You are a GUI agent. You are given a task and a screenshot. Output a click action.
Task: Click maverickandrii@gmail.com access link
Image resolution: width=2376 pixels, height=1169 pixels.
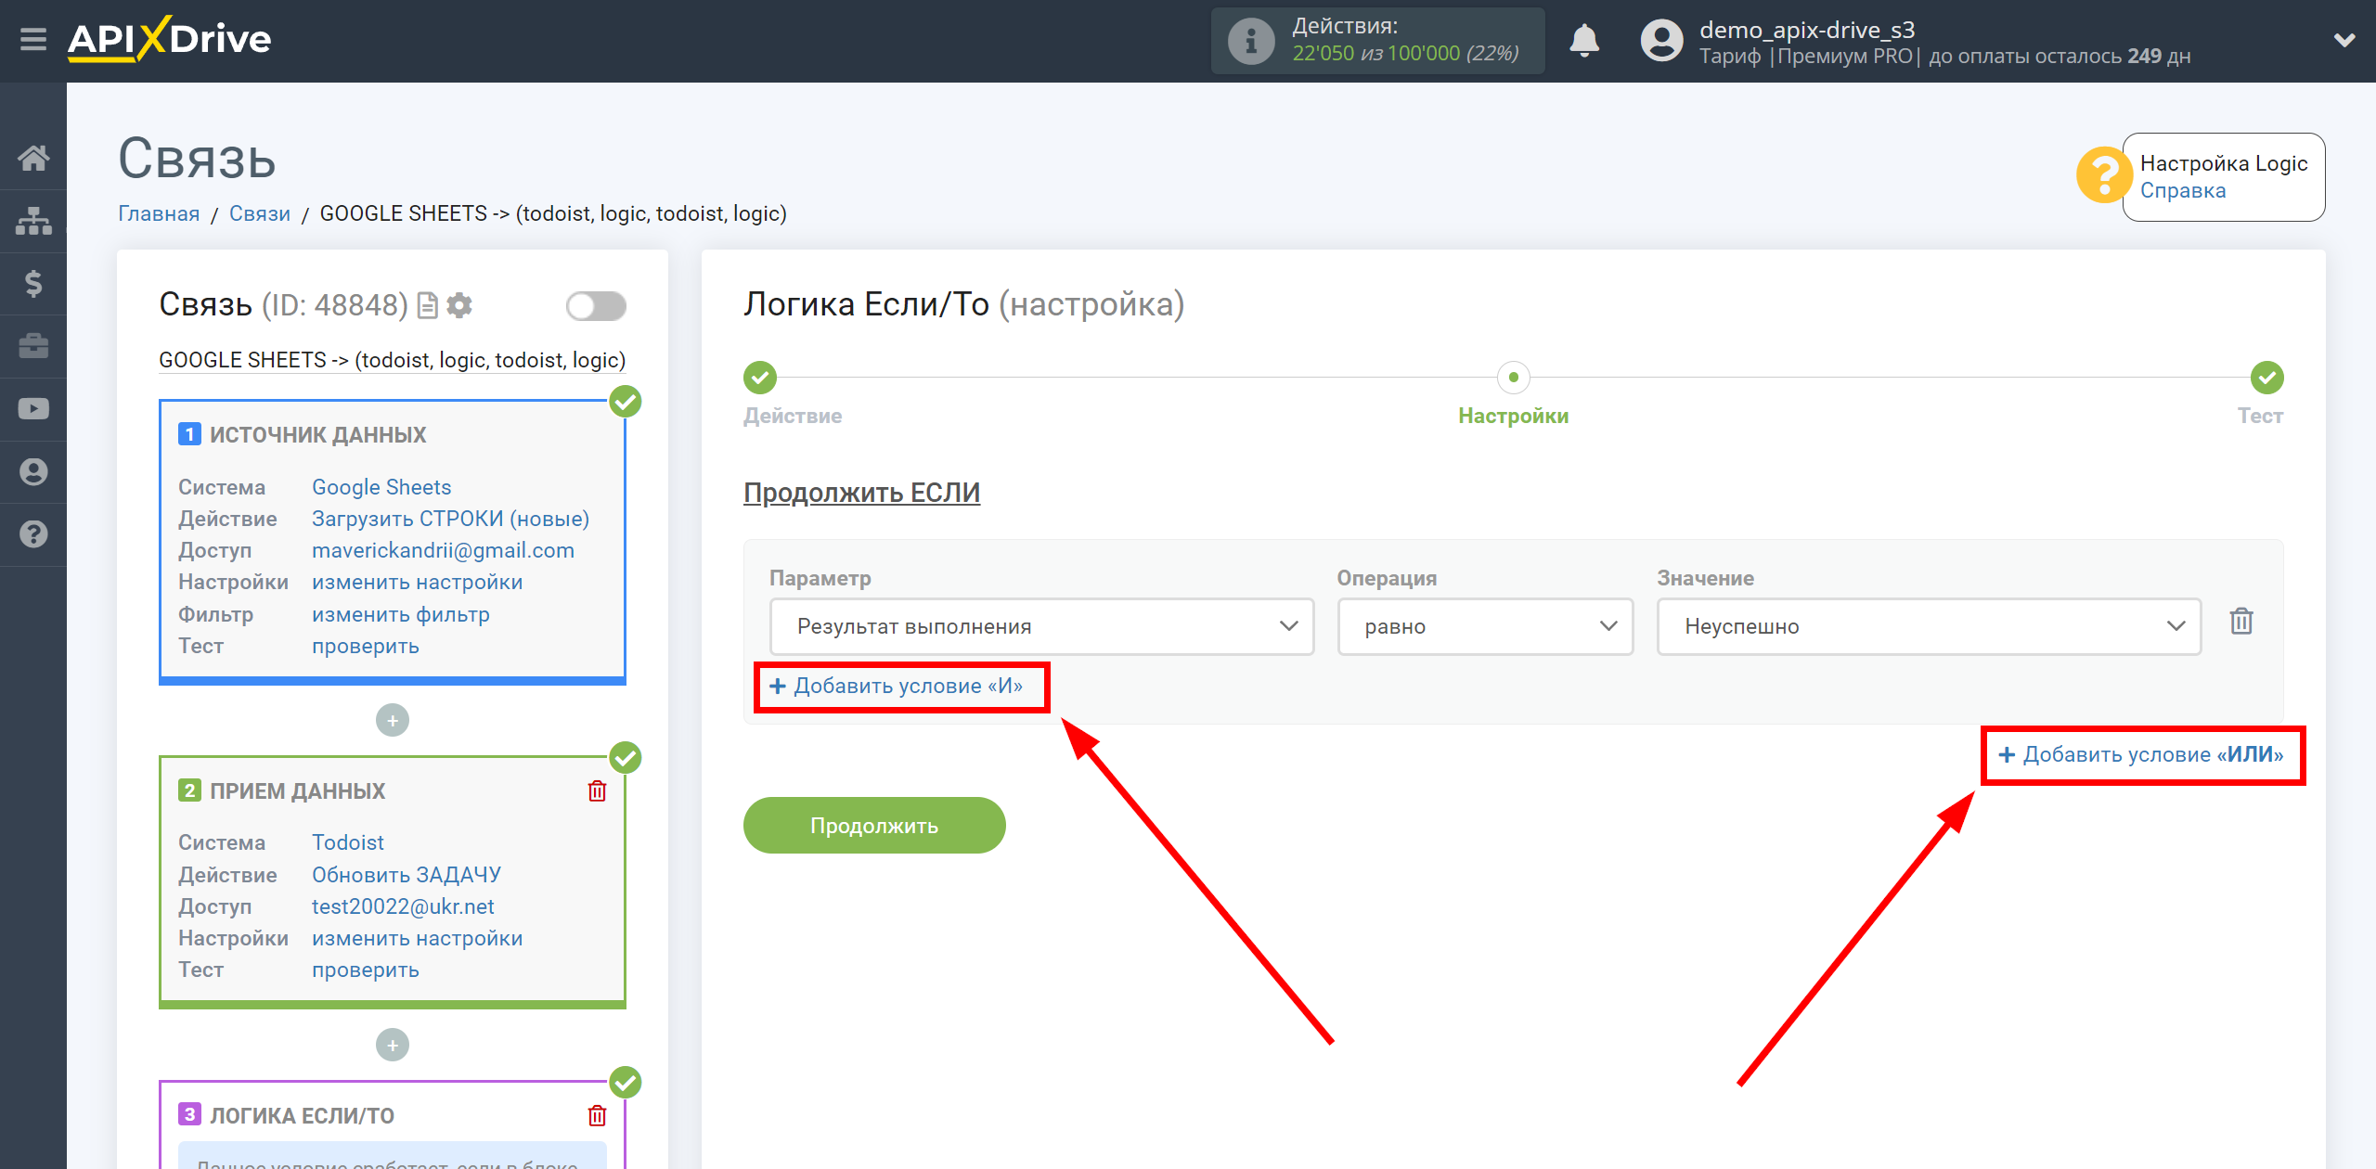click(443, 550)
